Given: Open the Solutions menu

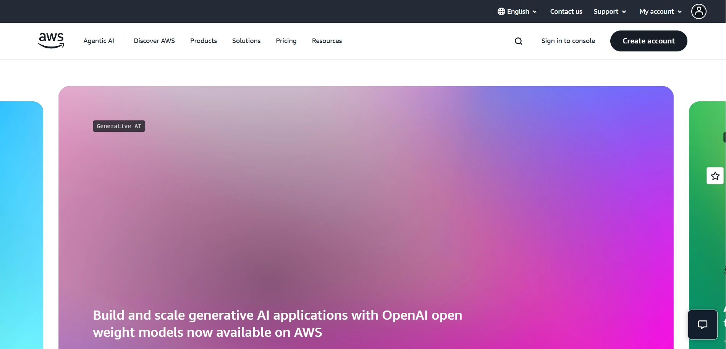Looking at the screenshot, I should click(246, 41).
